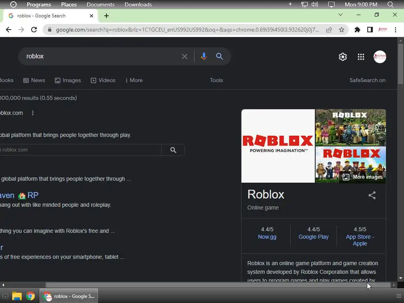Submit search using blue magnifier icon
This screenshot has height=303, width=404.
219,56
